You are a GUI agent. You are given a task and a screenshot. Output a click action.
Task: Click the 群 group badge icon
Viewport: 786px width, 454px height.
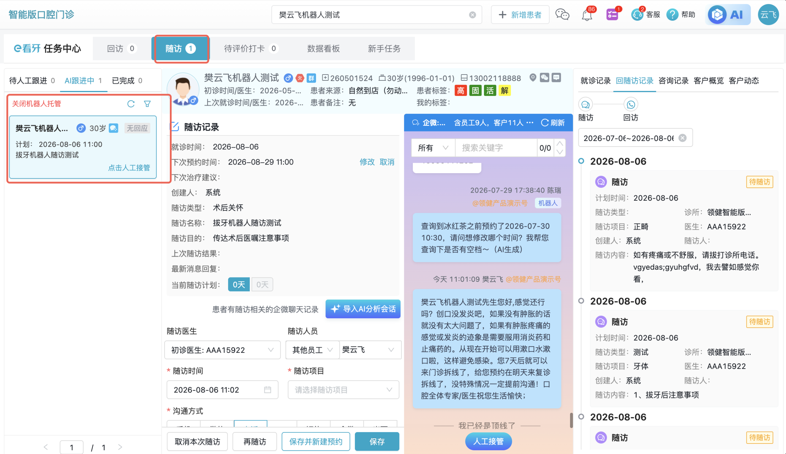point(311,78)
